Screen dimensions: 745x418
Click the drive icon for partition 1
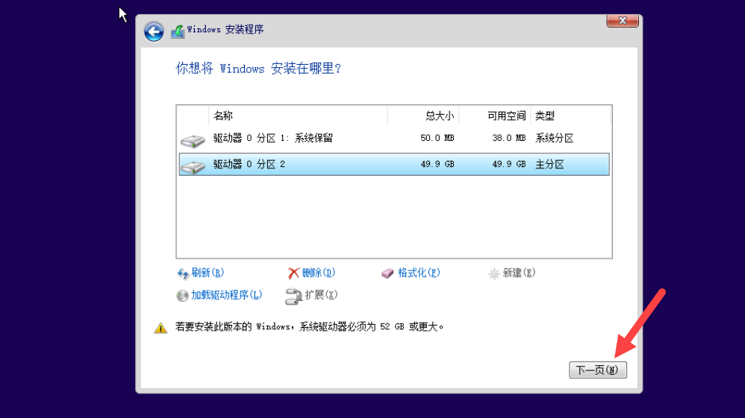click(x=193, y=141)
